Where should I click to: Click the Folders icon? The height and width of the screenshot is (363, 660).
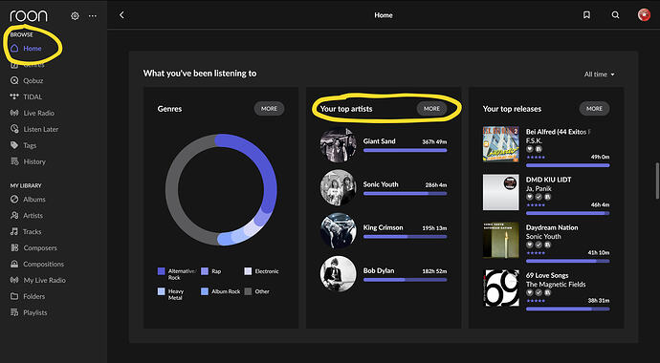click(x=14, y=296)
